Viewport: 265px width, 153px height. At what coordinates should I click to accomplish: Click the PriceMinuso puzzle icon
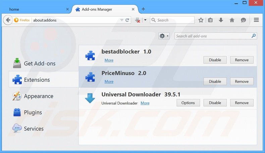coord(90,77)
